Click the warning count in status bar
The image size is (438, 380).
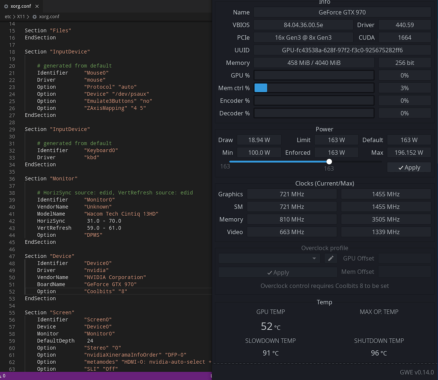[x=3, y=376]
